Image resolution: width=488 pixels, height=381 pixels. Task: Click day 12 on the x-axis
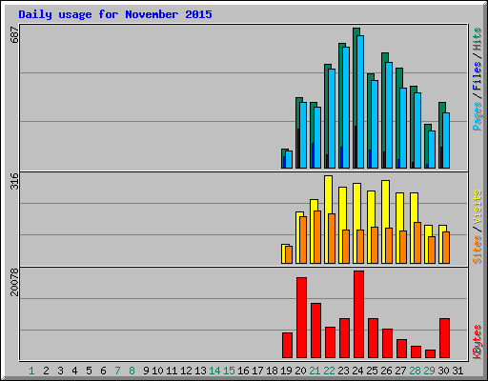[x=186, y=371]
